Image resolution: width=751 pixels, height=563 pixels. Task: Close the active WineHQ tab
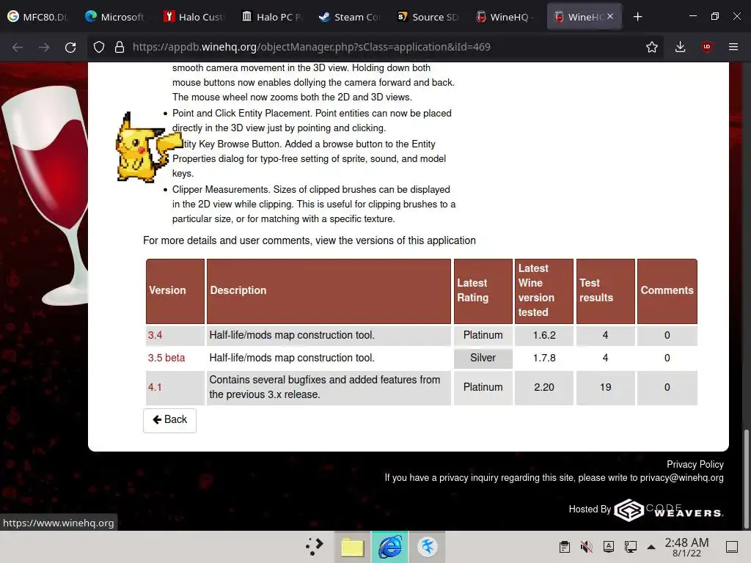click(610, 16)
